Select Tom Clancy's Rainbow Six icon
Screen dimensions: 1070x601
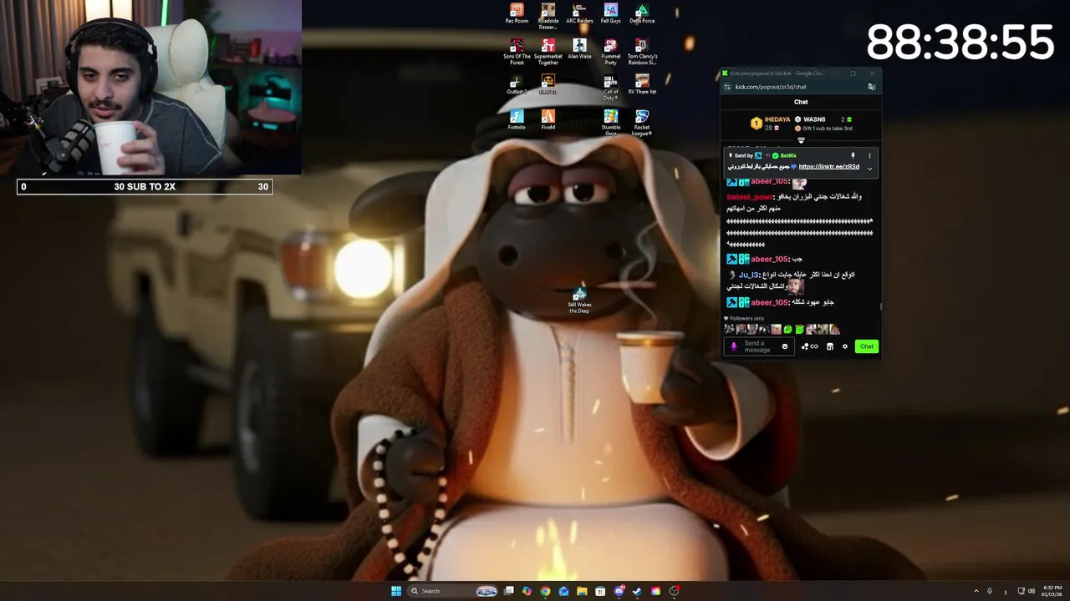[x=642, y=51]
